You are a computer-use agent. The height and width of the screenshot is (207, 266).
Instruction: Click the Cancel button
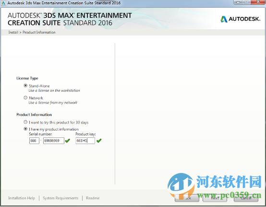click(x=246, y=198)
